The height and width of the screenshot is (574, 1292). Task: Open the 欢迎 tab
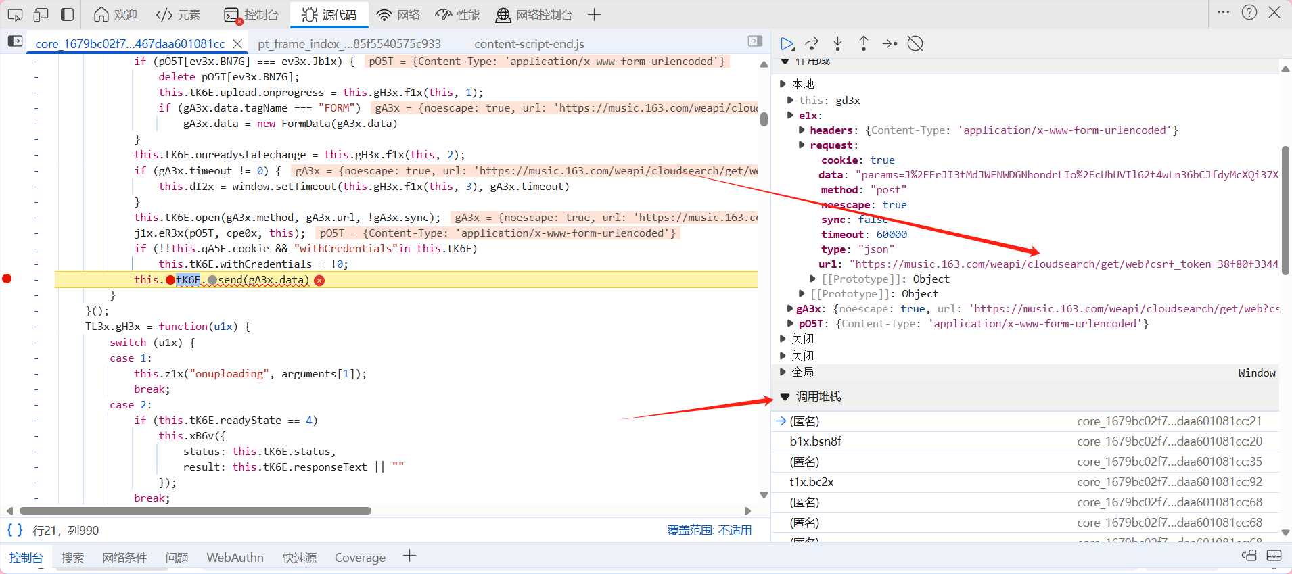(x=116, y=14)
